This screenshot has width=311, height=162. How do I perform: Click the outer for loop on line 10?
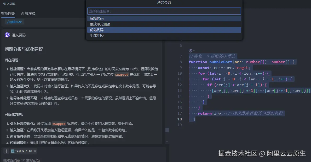233,73
